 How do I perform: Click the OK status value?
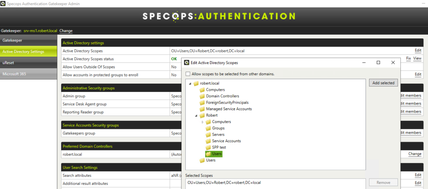pyautogui.click(x=174, y=59)
